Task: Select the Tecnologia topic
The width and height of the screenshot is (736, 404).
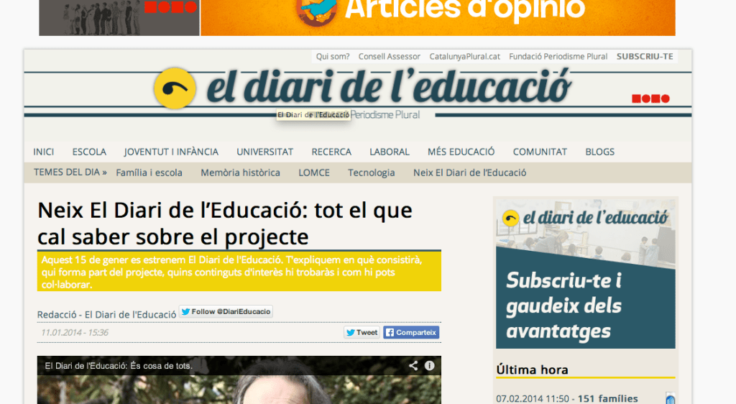Action: 372,173
